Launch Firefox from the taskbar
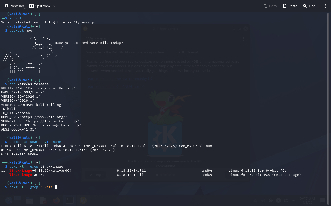Viewport: 331px width, 206px height. click(x=56, y=200)
